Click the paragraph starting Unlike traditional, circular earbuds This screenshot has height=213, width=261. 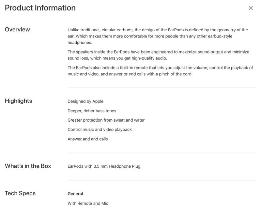click(x=158, y=36)
